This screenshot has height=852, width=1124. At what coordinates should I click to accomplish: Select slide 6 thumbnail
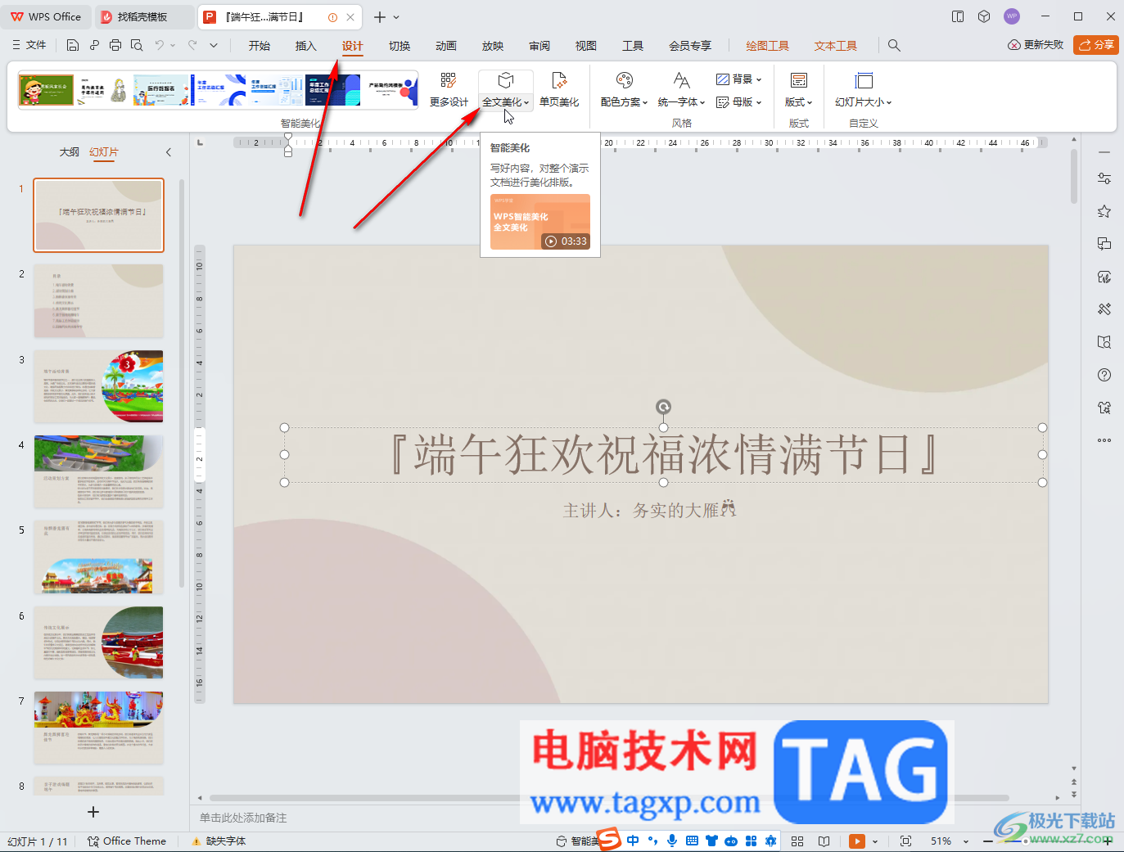tap(99, 642)
